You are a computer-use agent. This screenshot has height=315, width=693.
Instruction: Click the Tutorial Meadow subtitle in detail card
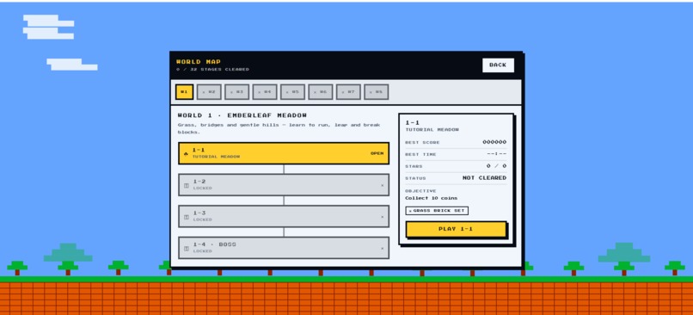(432, 130)
